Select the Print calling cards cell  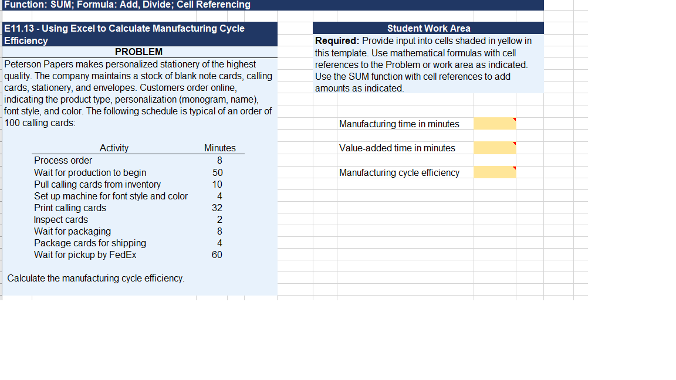click(70, 208)
